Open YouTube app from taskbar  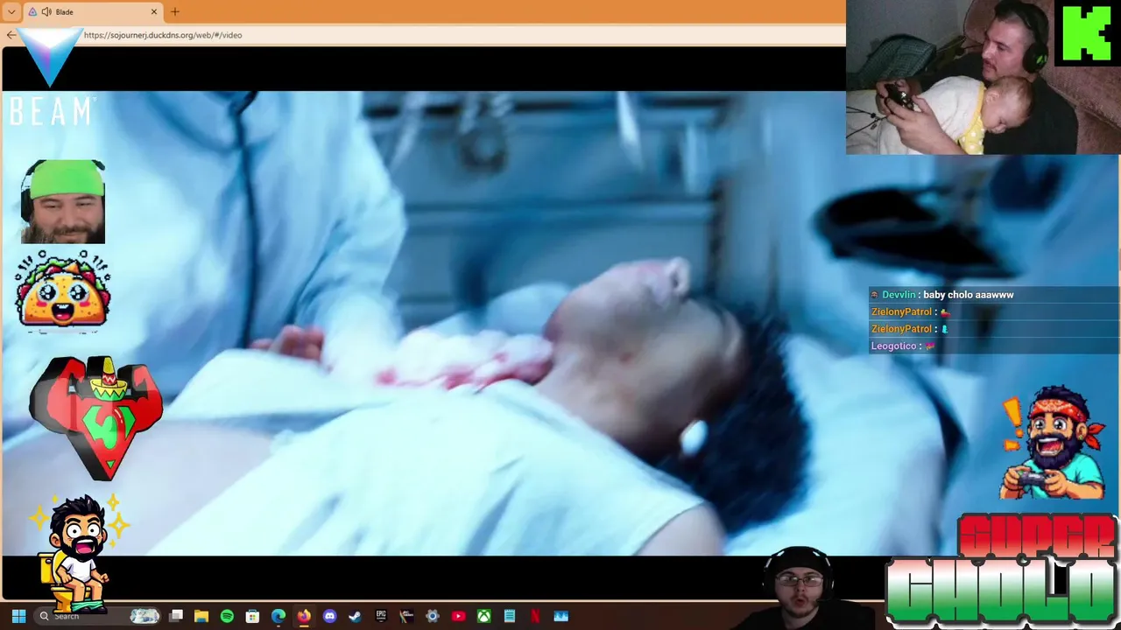[x=458, y=616]
